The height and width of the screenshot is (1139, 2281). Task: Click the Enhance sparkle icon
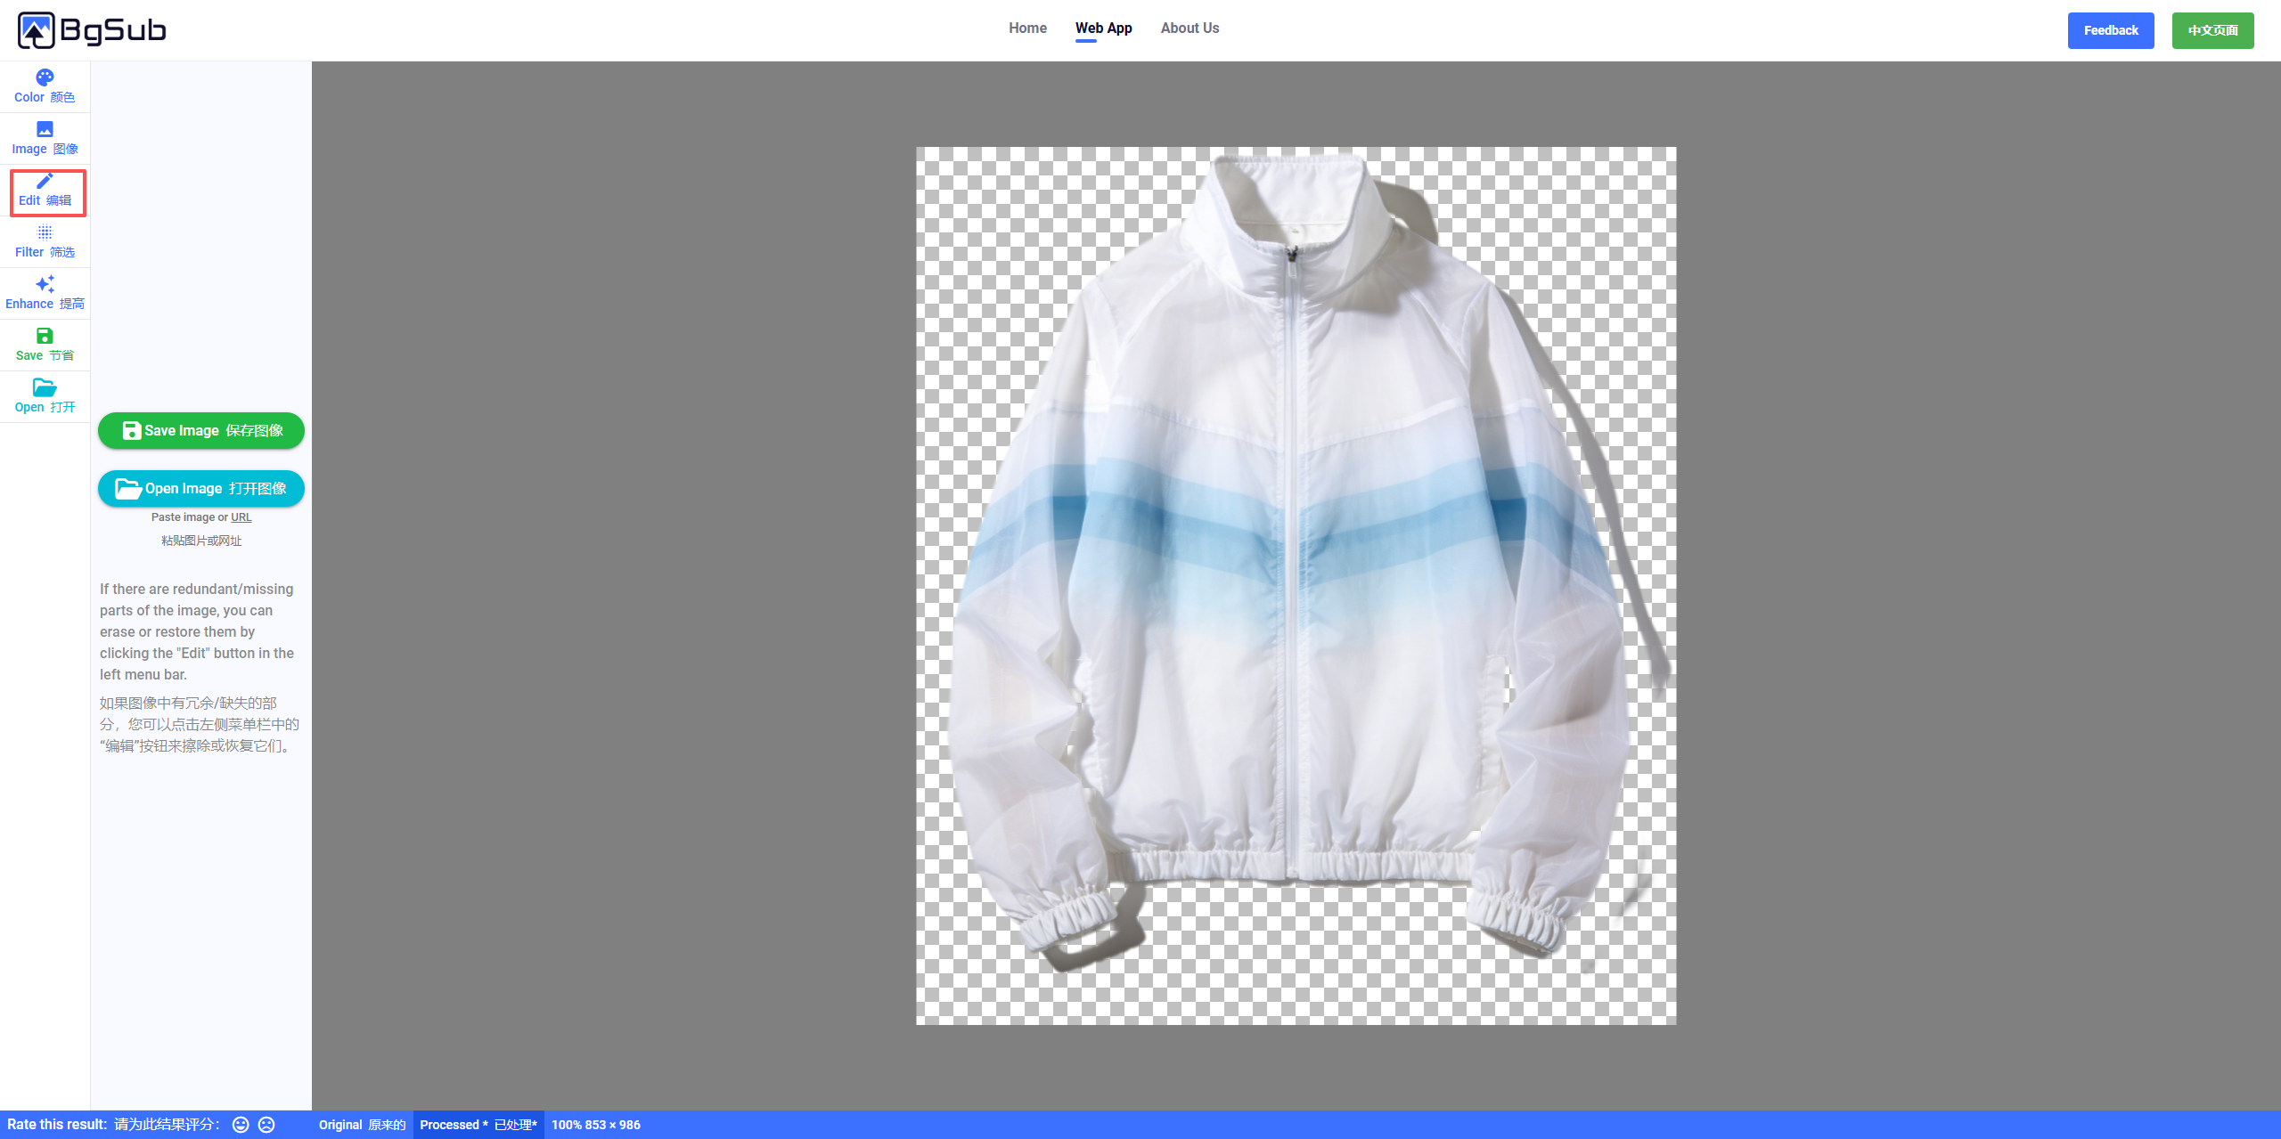click(x=45, y=284)
